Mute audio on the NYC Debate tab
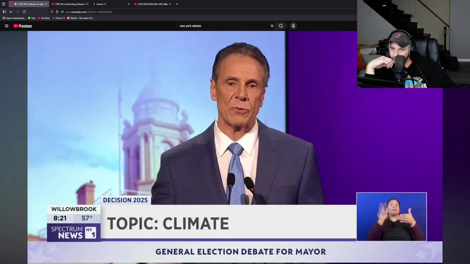 (15, 4)
